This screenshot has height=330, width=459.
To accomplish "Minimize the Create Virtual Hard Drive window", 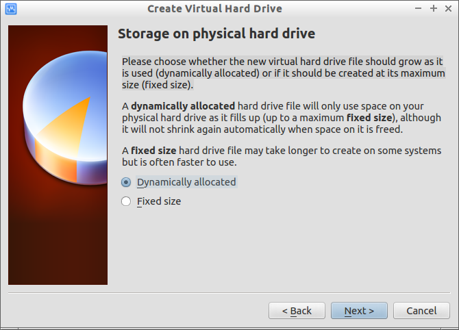I will (418, 8).
